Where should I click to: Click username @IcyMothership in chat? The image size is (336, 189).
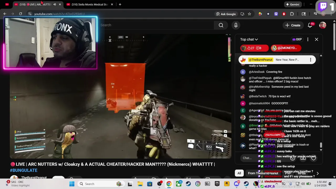point(259,87)
